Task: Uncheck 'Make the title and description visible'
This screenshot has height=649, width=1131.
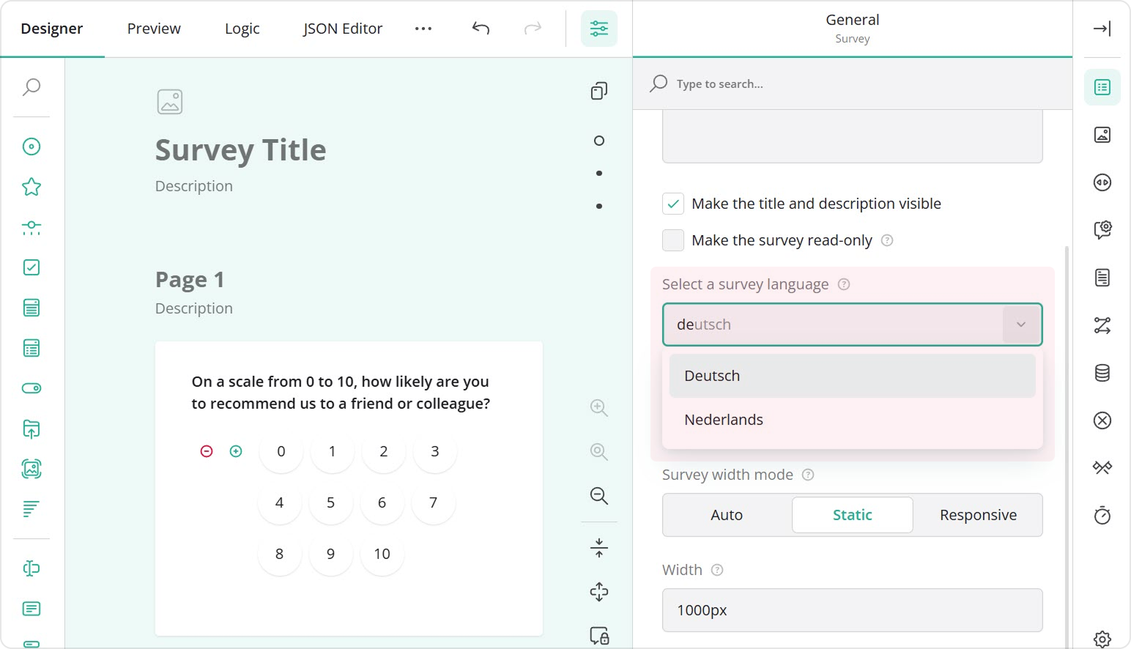Action: [x=672, y=204]
